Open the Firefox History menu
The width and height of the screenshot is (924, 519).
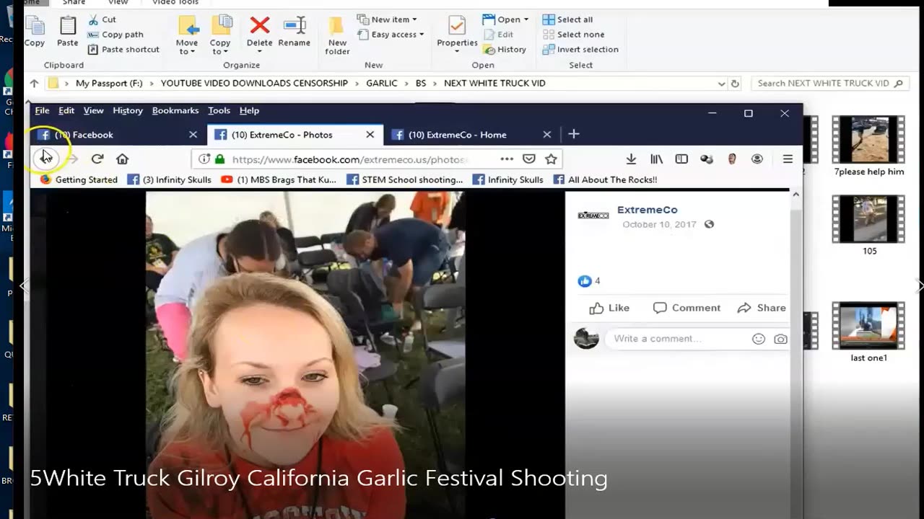(128, 111)
